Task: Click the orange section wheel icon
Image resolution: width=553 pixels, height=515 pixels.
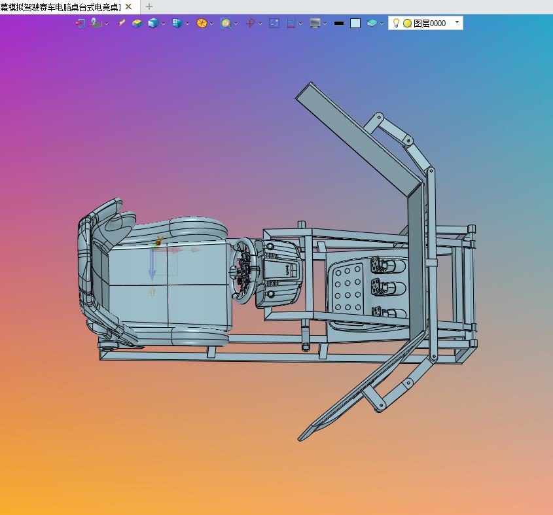Action: (x=202, y=24)
